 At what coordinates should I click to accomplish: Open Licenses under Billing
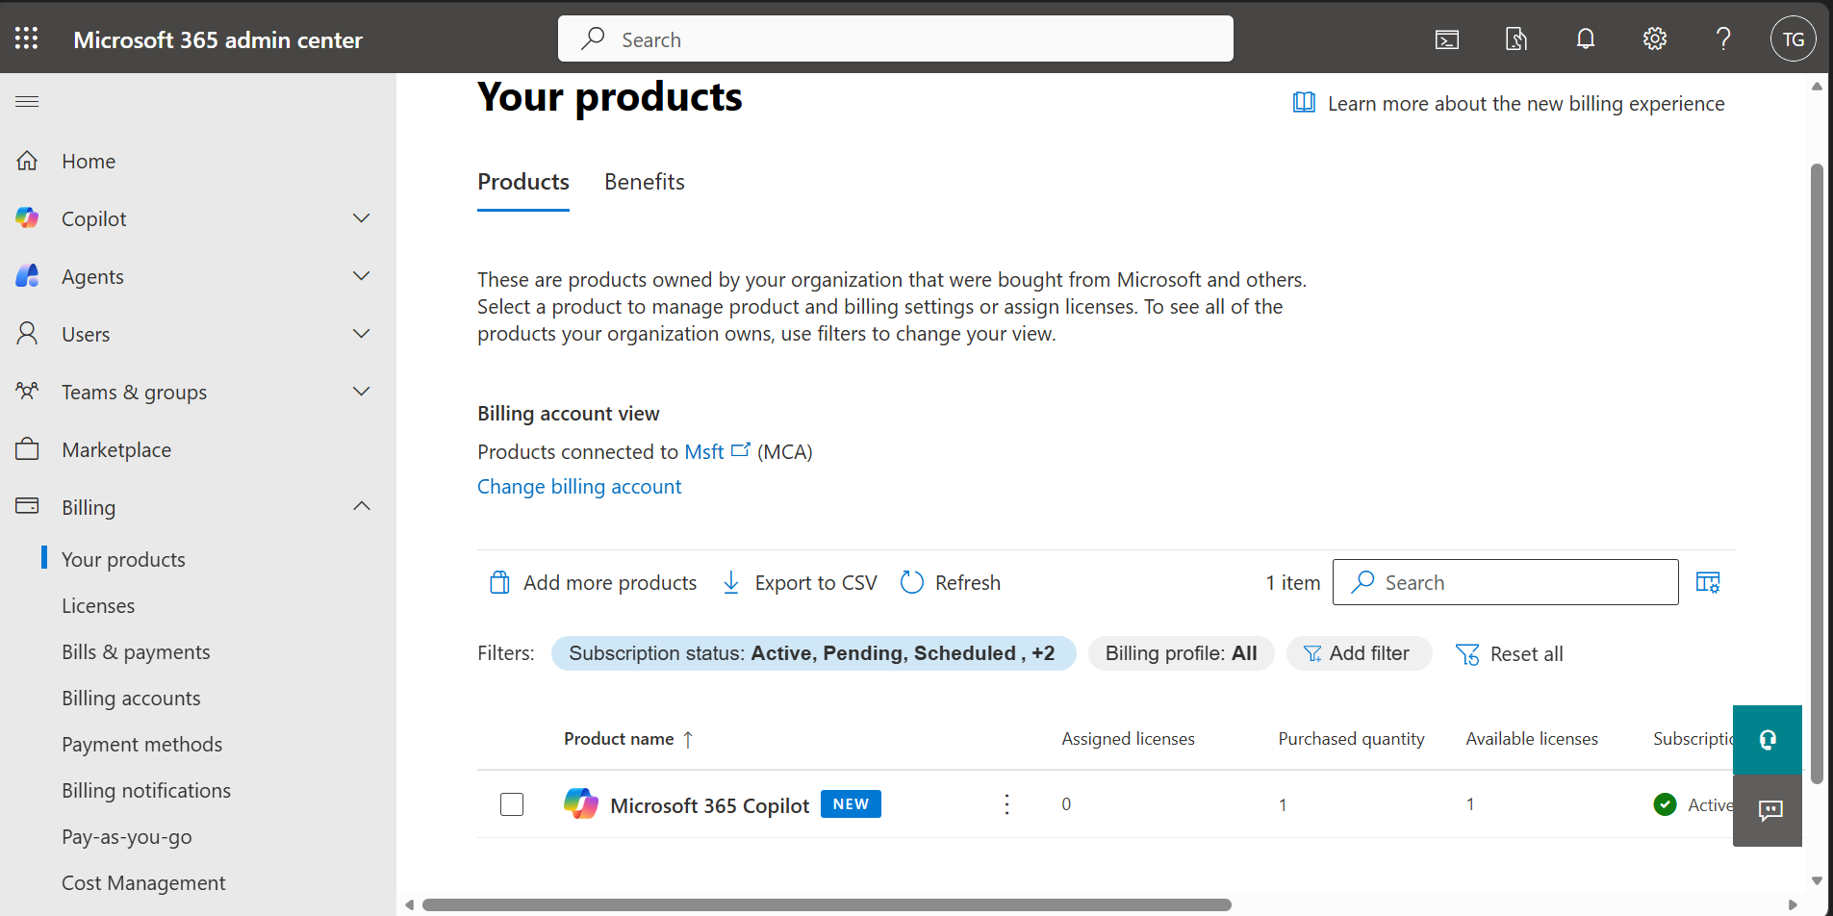98,605
